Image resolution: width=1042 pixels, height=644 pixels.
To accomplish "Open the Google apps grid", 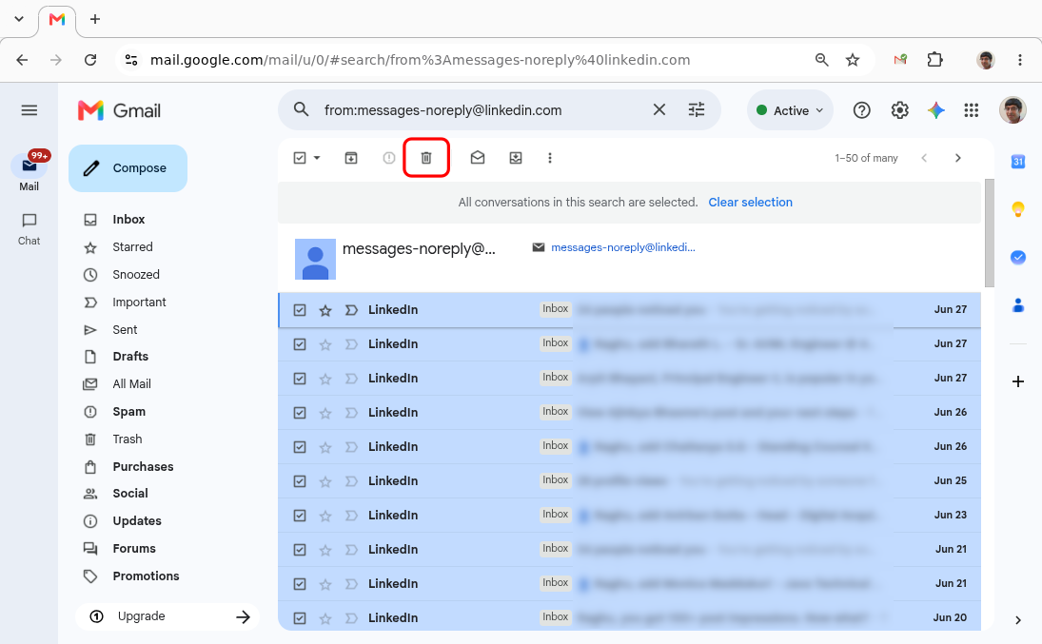I will [972, 110].
